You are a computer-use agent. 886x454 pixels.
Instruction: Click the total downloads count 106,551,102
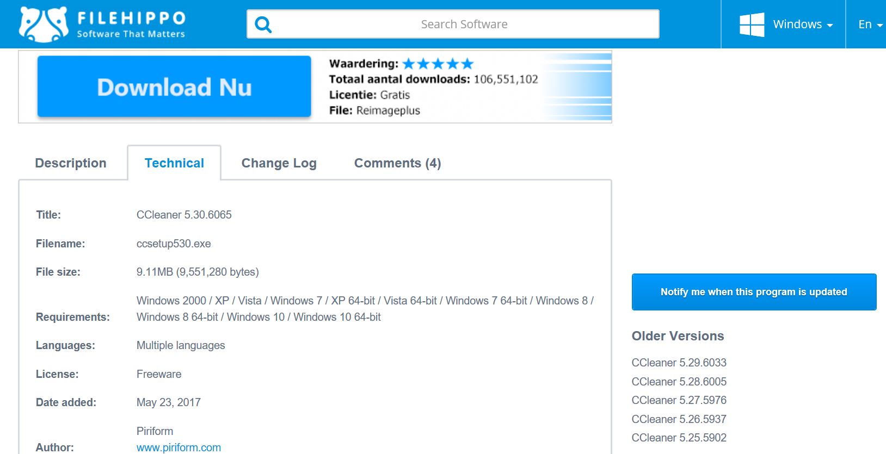click(506, 79)
